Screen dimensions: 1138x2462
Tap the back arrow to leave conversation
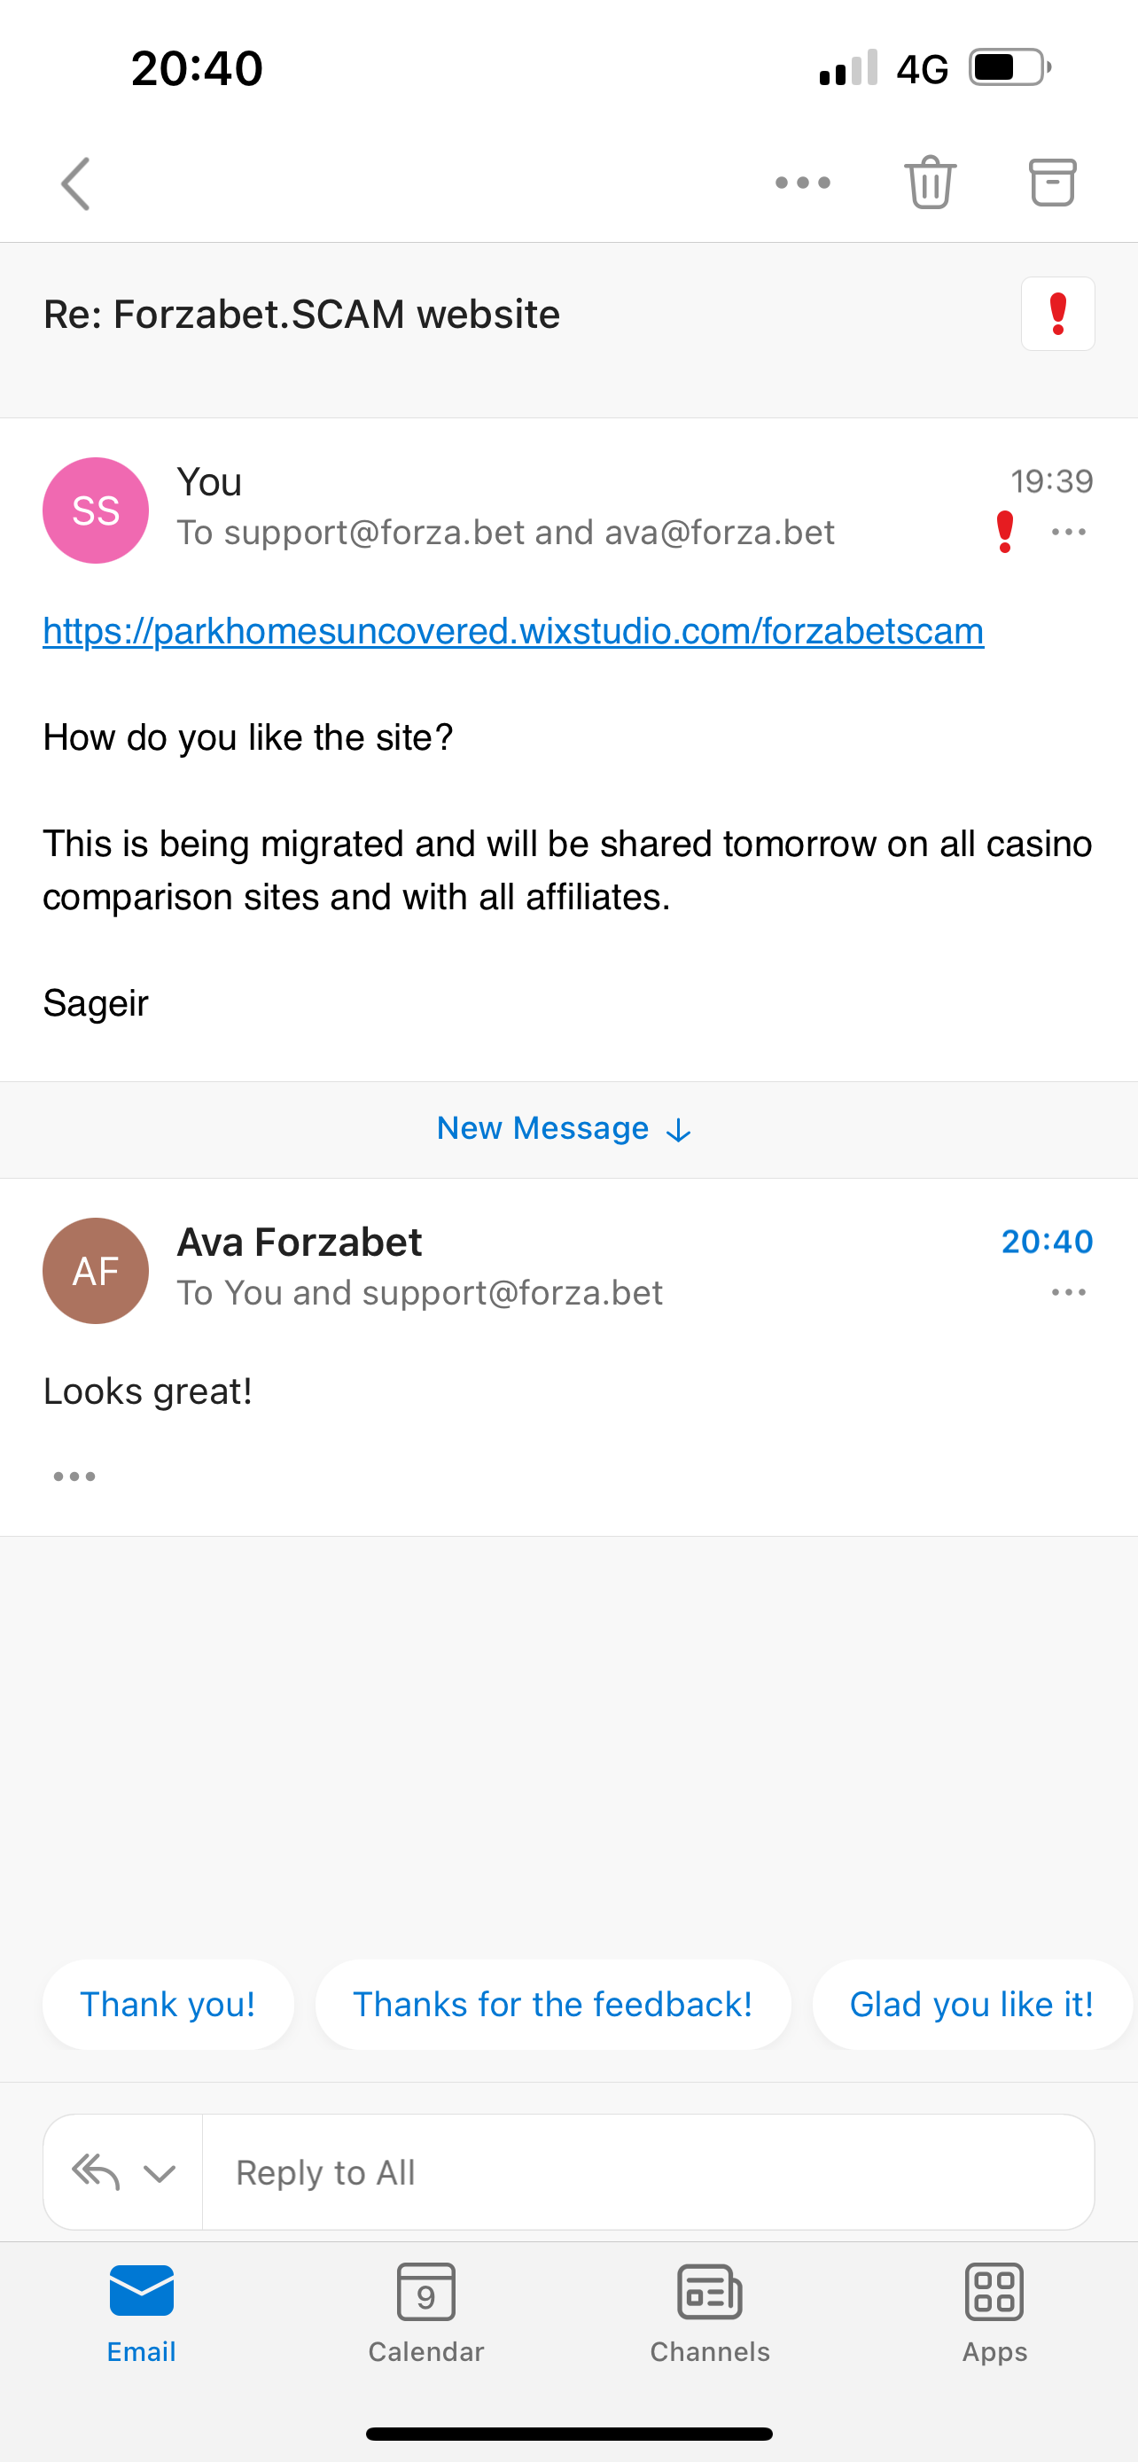[75, 183]
